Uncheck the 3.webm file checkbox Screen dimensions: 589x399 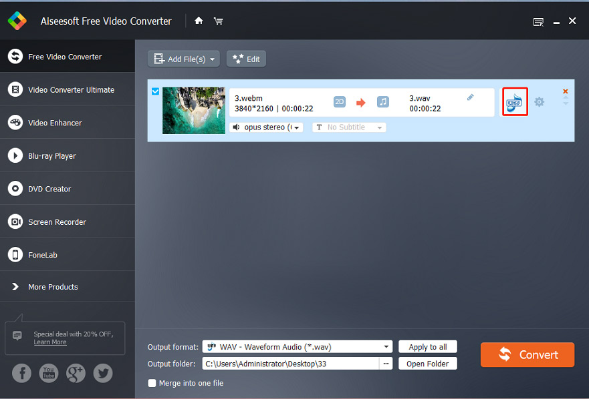point(156,91)
